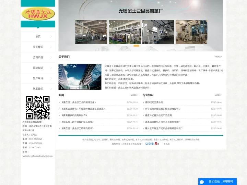Click the chevron beside 首页
The width and height of the screenshot is (247, 185).
(51, 37)
